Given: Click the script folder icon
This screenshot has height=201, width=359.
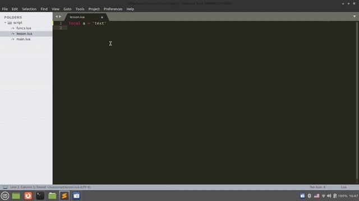Looking at the screenshot, I should (10, 23).
